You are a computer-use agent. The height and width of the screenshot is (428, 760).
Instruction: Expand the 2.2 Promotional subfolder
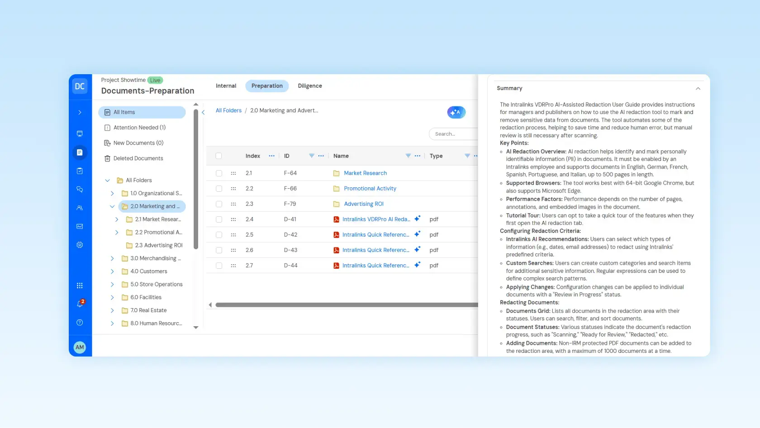[x=117, y=233]
